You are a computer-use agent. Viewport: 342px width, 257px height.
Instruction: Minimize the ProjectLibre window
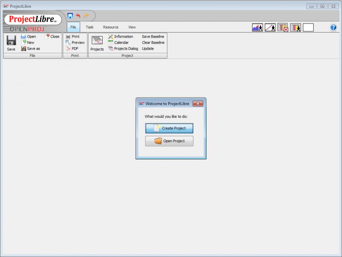coord(311,6)
